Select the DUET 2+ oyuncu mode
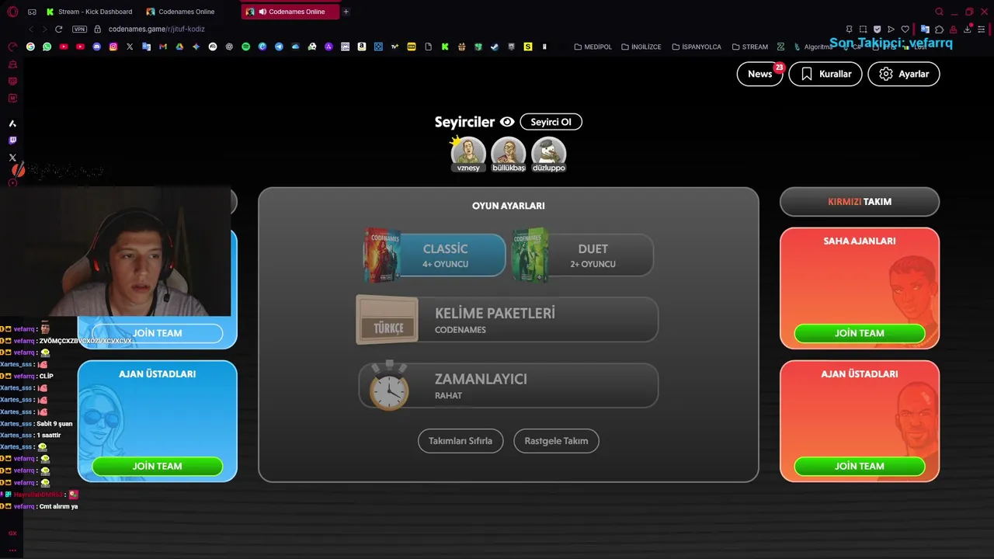This screenshot has width=994, height=559. (x=583, y=255)
